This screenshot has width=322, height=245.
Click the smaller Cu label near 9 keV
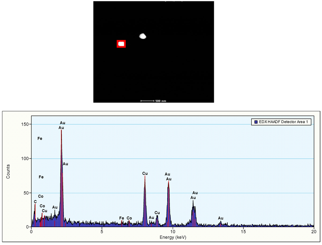[157, 213]
